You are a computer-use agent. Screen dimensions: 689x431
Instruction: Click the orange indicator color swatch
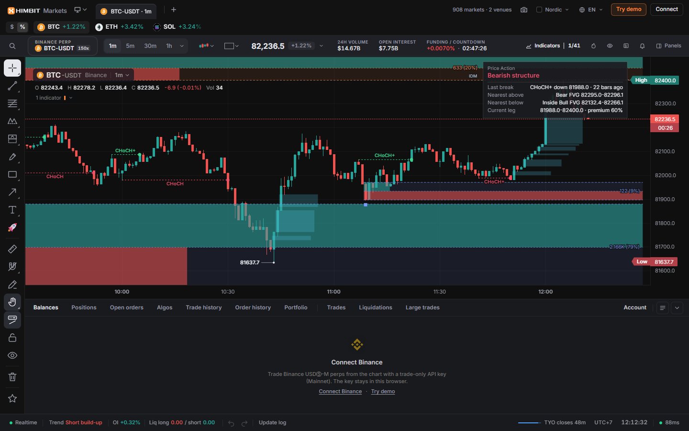(x=65, y=98)
